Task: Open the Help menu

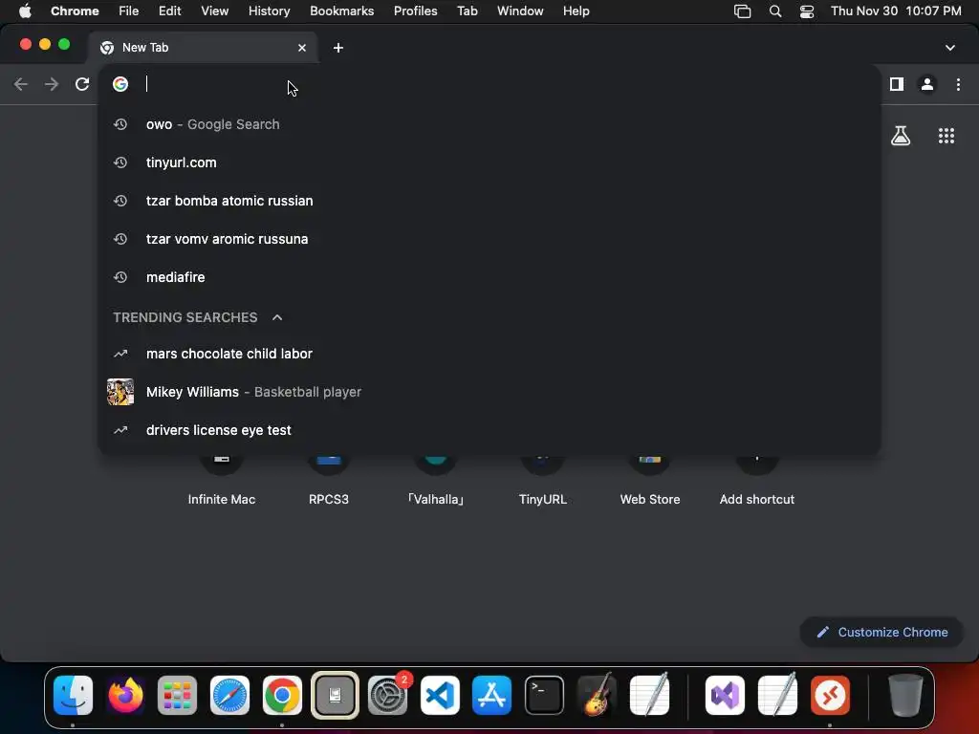Action: click(x=576, y=11)
